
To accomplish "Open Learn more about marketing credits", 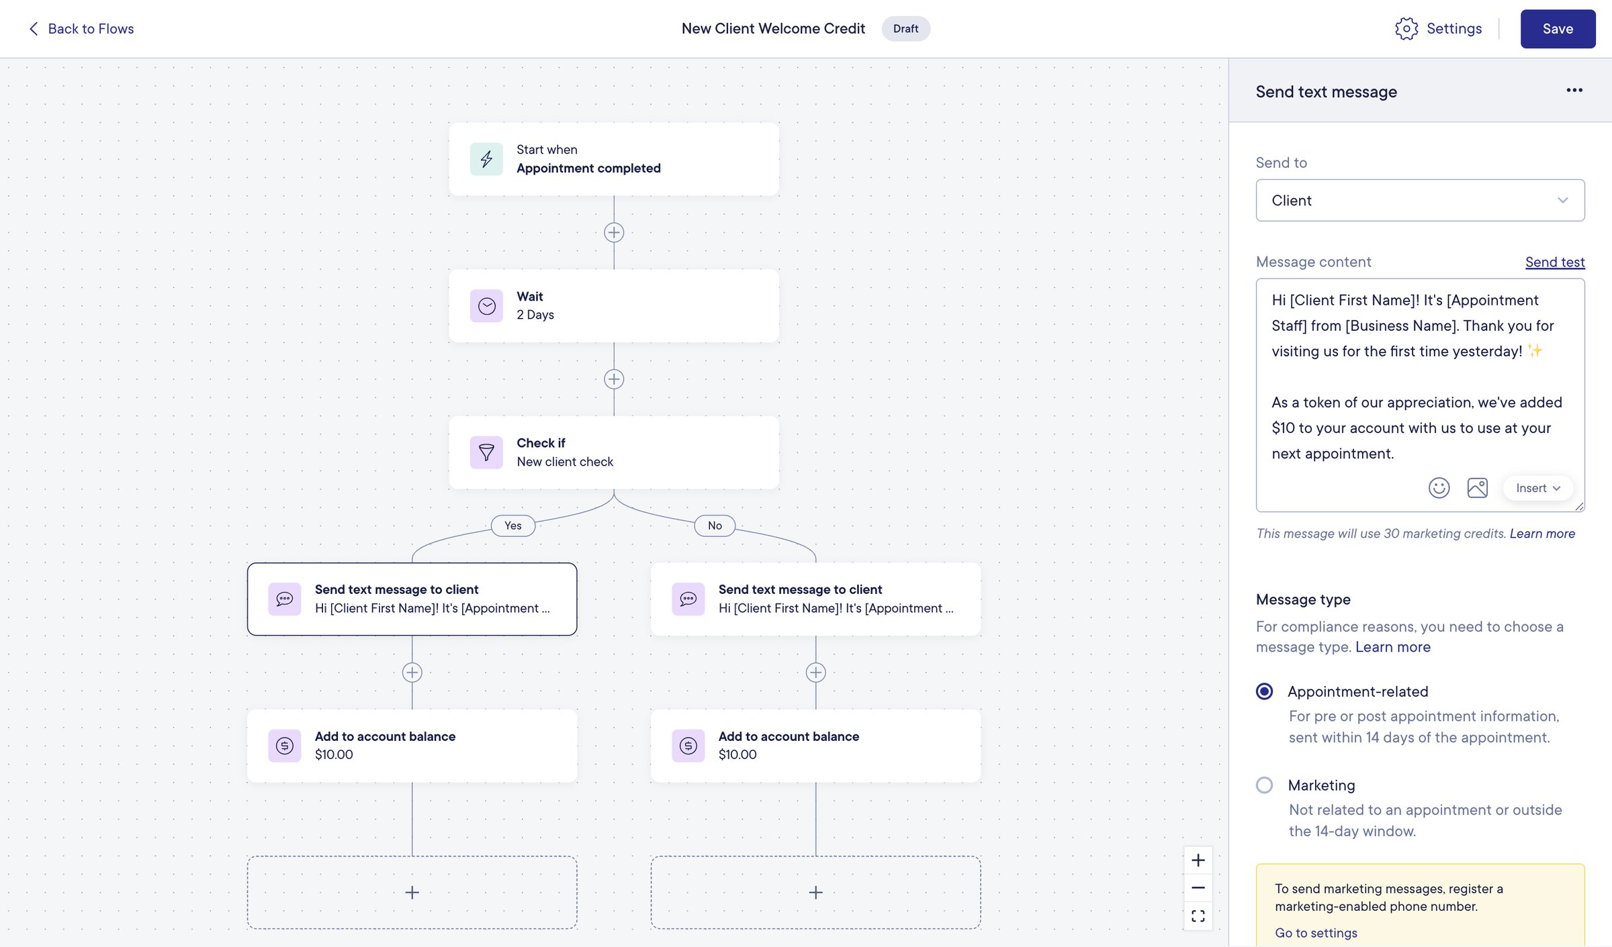I will (1542, 534).
